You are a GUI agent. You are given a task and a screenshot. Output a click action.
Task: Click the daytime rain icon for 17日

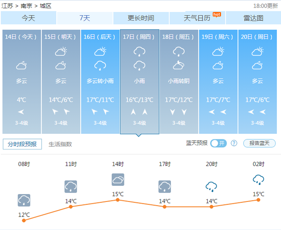(x=140, y=52)
